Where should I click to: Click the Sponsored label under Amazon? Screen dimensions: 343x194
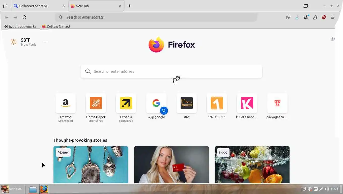(66, 121)
